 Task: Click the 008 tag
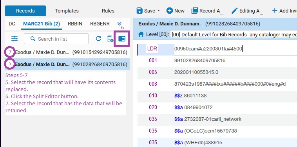[153, 84]
